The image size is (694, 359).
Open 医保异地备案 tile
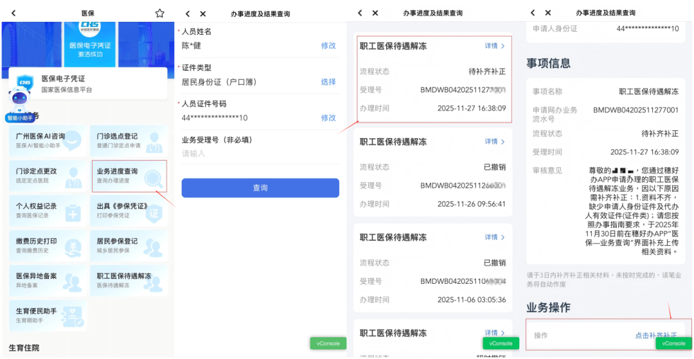tap(47, 280)
